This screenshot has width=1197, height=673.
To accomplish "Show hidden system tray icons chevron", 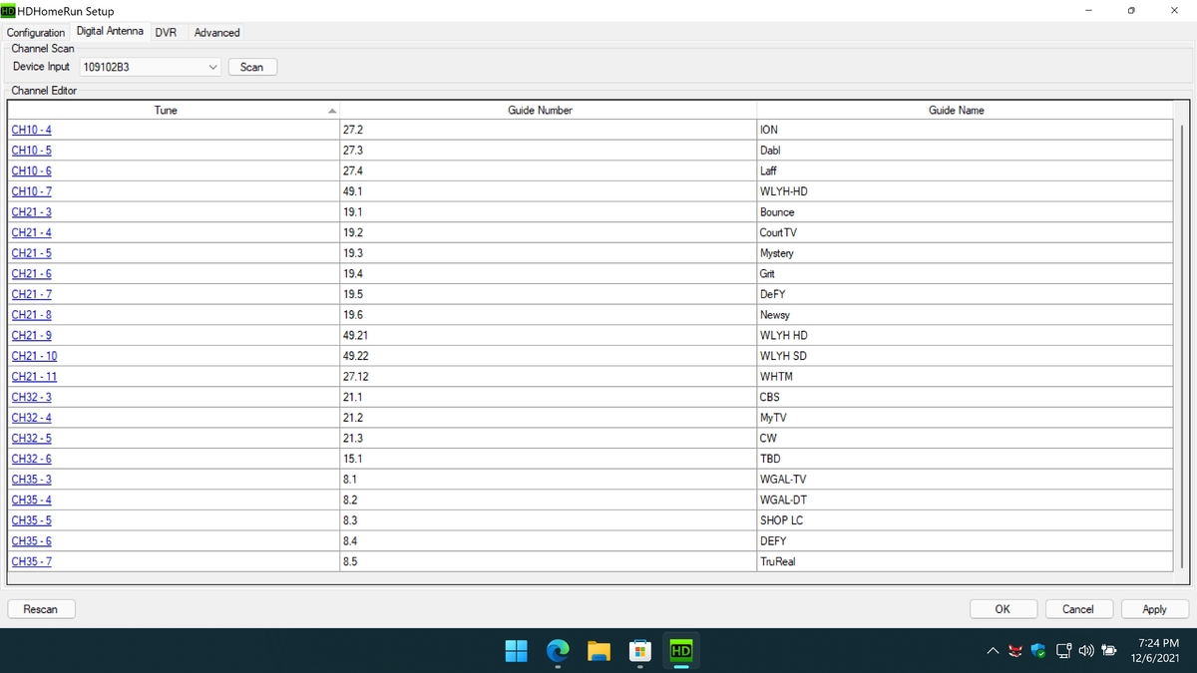I will coord(994,651).
